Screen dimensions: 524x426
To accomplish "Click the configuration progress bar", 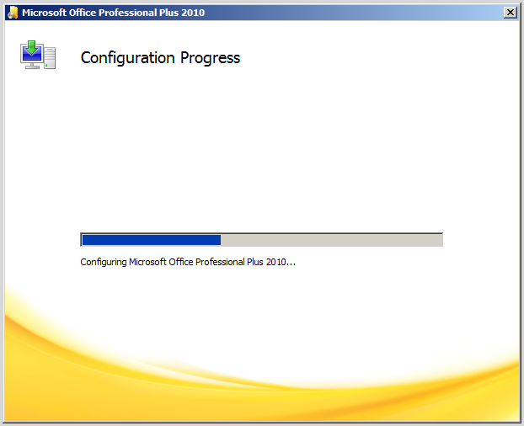I will pyautogui.click(x=262, y=240).
